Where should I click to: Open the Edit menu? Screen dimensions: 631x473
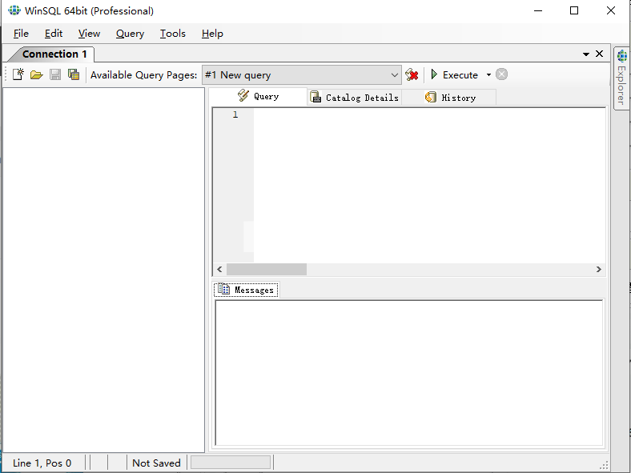pos(54,34)
